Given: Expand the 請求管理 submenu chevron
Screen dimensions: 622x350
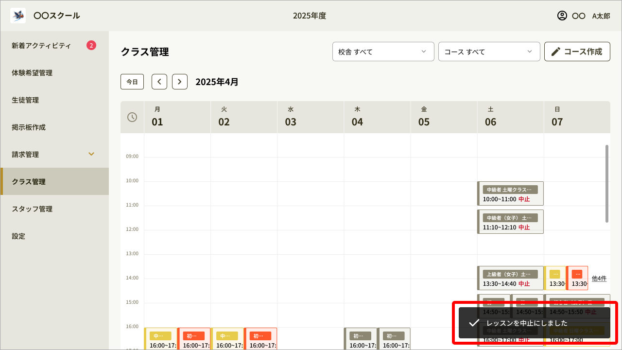Looking at the screenshot, I should (91, 154).
